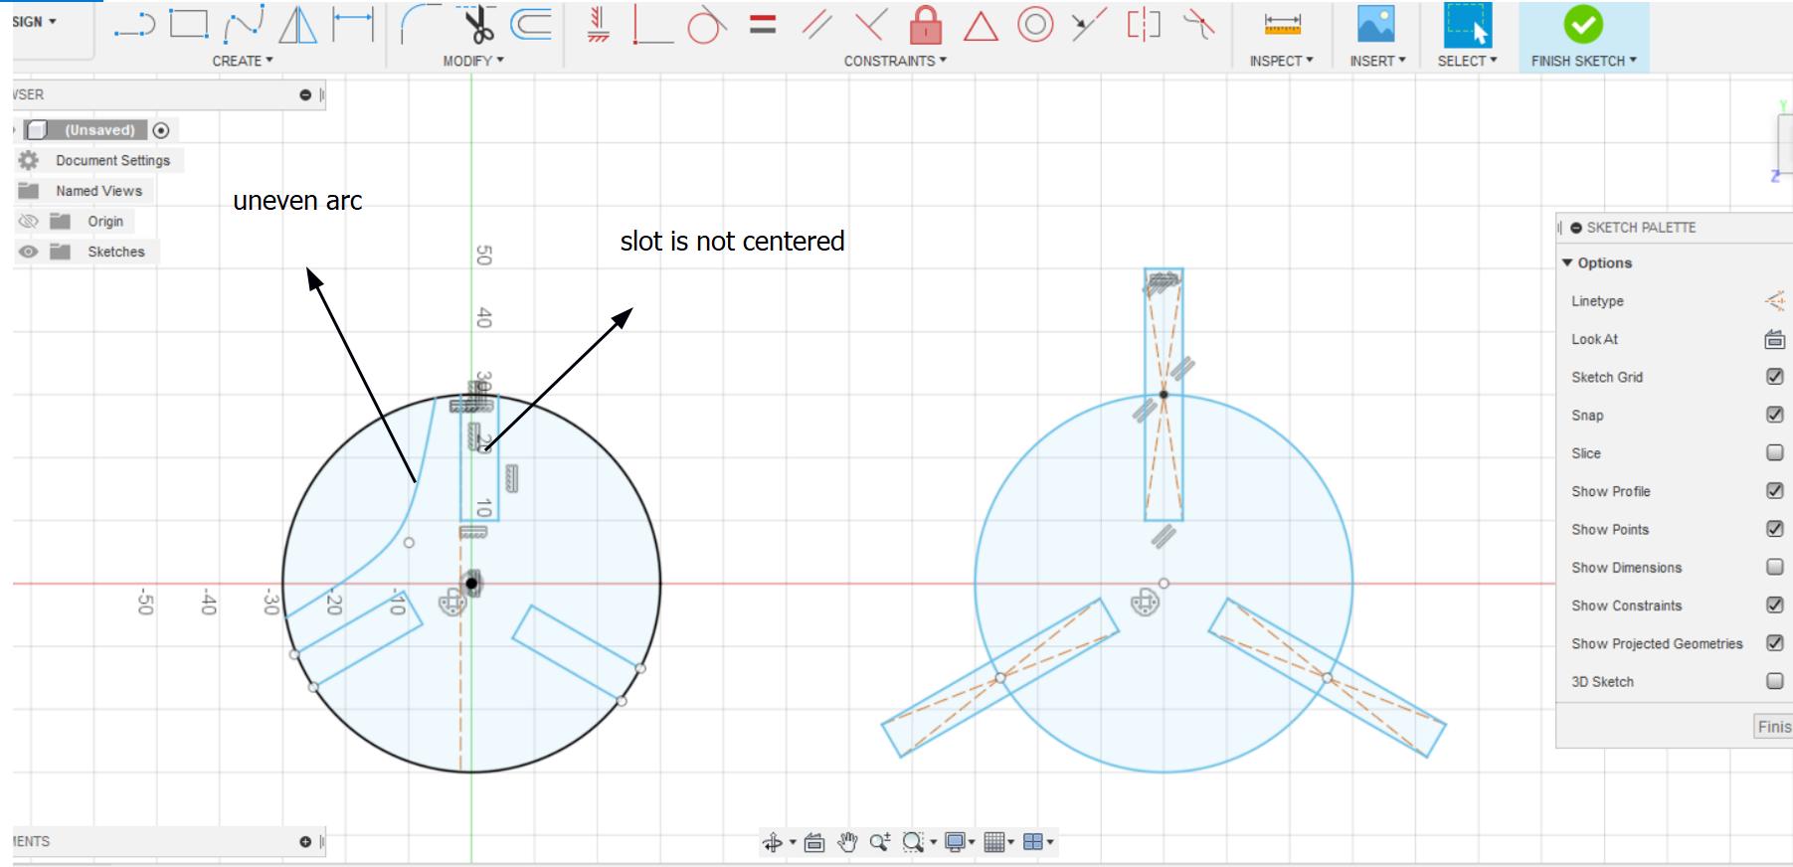Toggle the Show Constraints checkbox
The height and width of the screenshot is (867, 1793).
tap(1774, 605)
